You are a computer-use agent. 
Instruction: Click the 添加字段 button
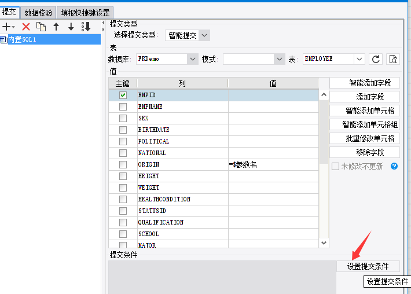(365, 97)
